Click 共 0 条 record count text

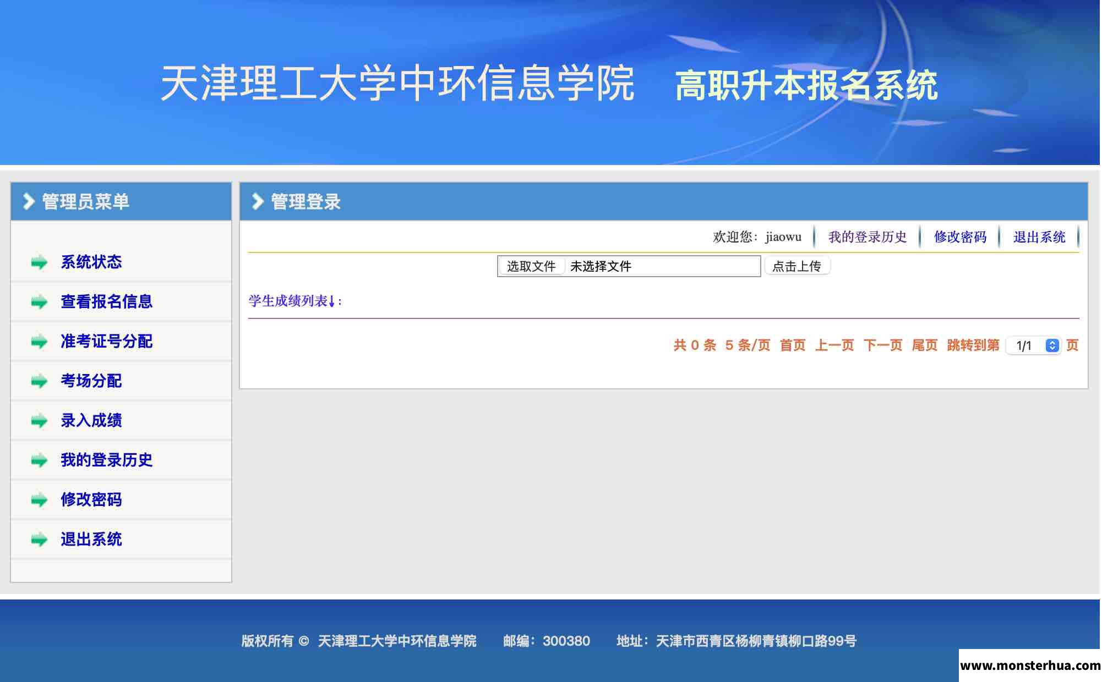point(695,345)
